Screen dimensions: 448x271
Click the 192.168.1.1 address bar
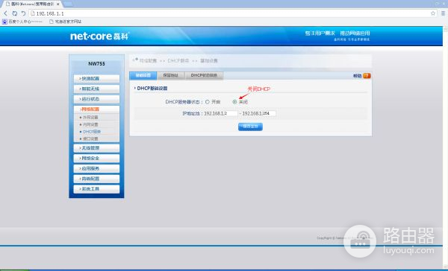[233, 13]
